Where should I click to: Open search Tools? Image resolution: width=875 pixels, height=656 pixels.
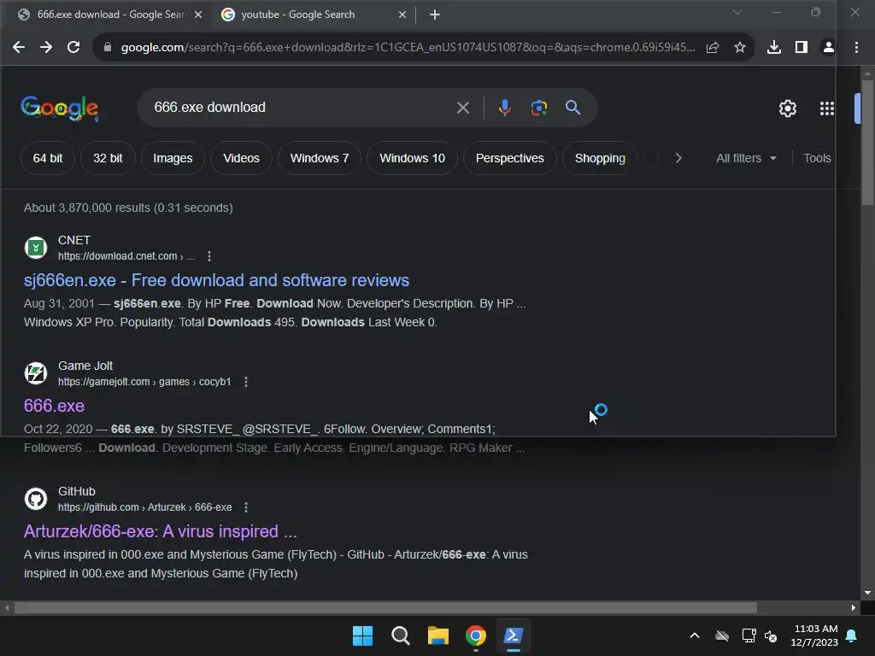(x=817, y=158)
